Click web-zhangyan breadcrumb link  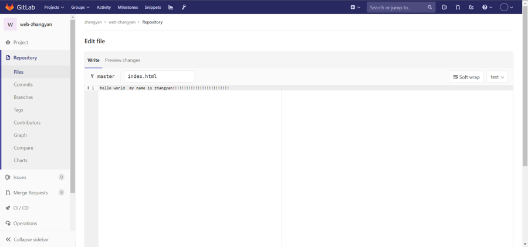pos(122,22)
